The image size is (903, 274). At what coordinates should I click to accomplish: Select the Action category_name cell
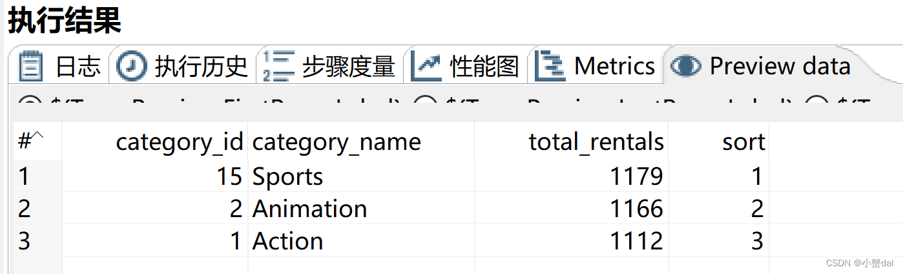[x=361, y=240]
